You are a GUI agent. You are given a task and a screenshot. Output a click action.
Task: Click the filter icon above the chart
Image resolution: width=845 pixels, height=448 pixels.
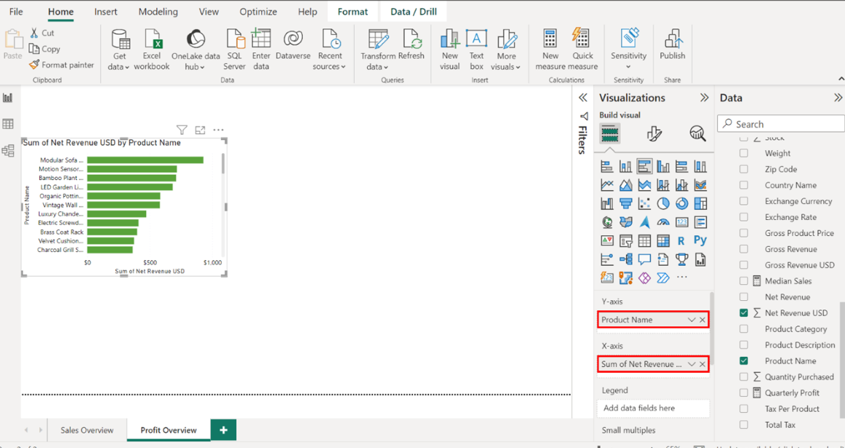[x=182, y=130]
